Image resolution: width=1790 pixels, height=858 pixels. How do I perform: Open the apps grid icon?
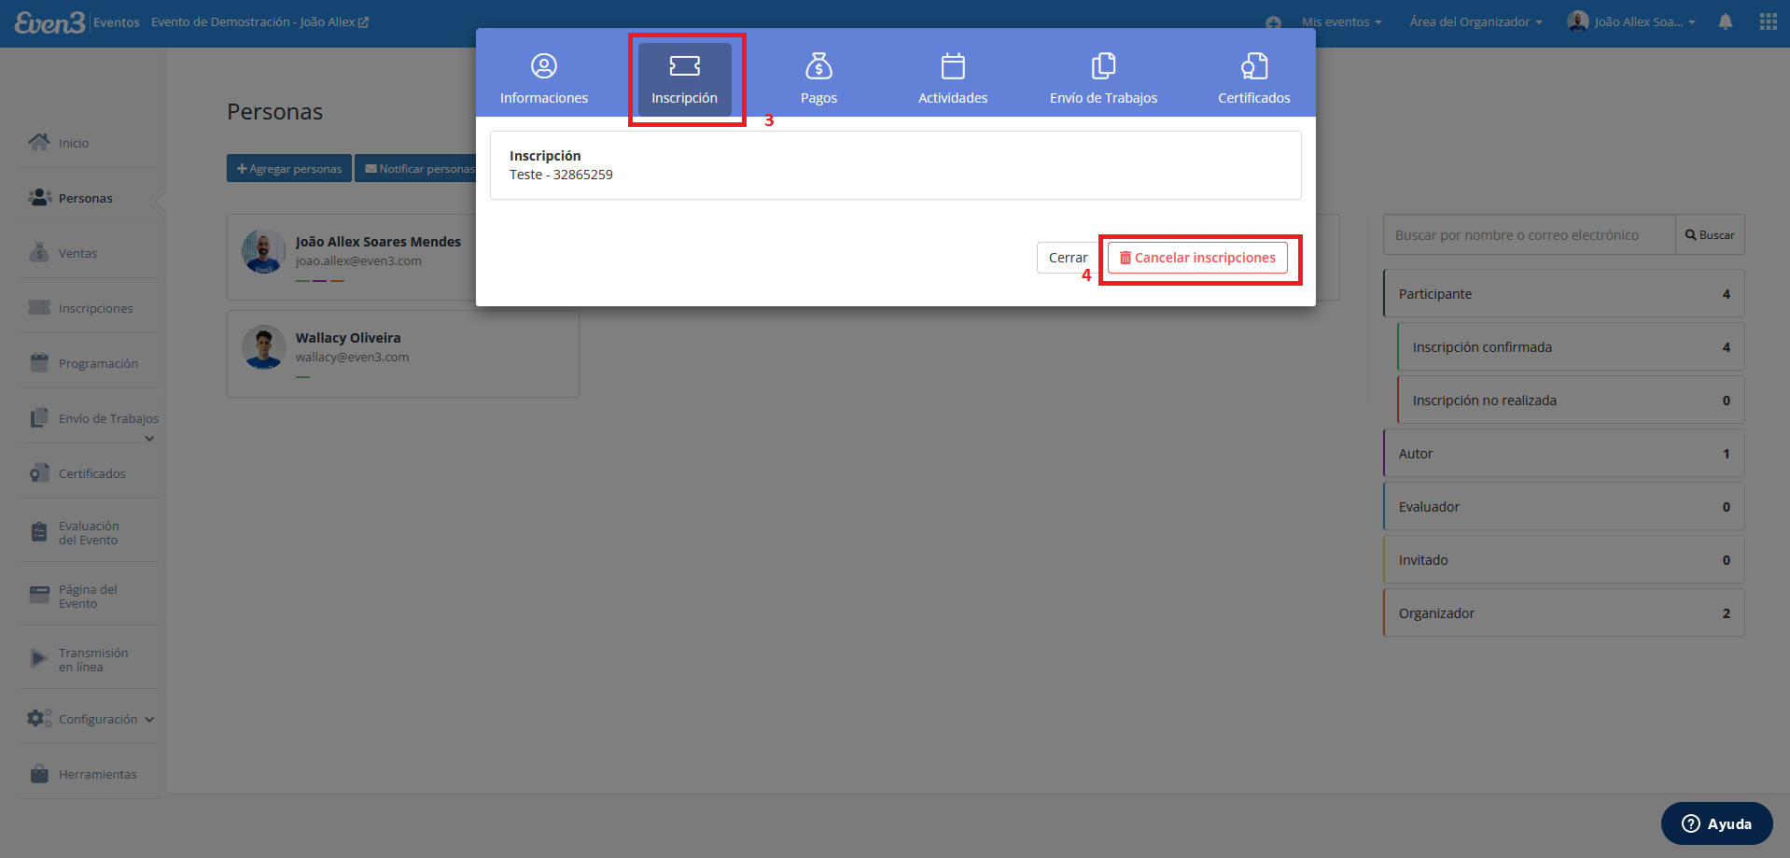[1769, 21]
